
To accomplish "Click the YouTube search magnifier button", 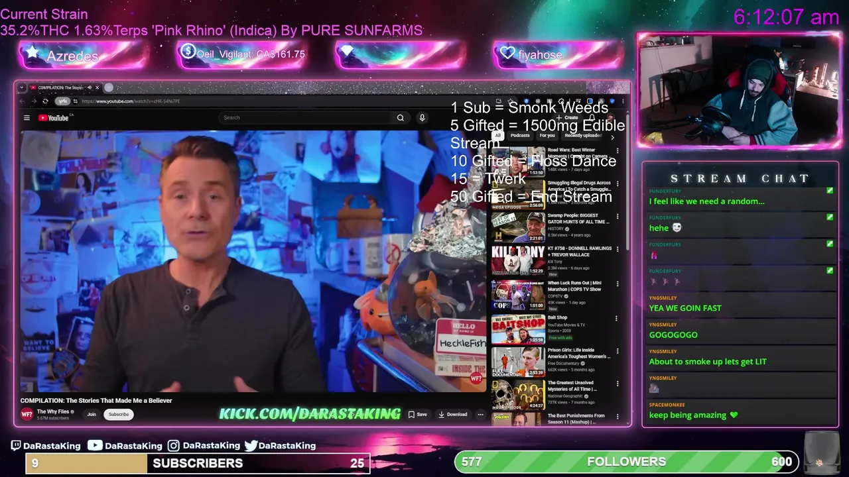I will [x=401, y=118].
